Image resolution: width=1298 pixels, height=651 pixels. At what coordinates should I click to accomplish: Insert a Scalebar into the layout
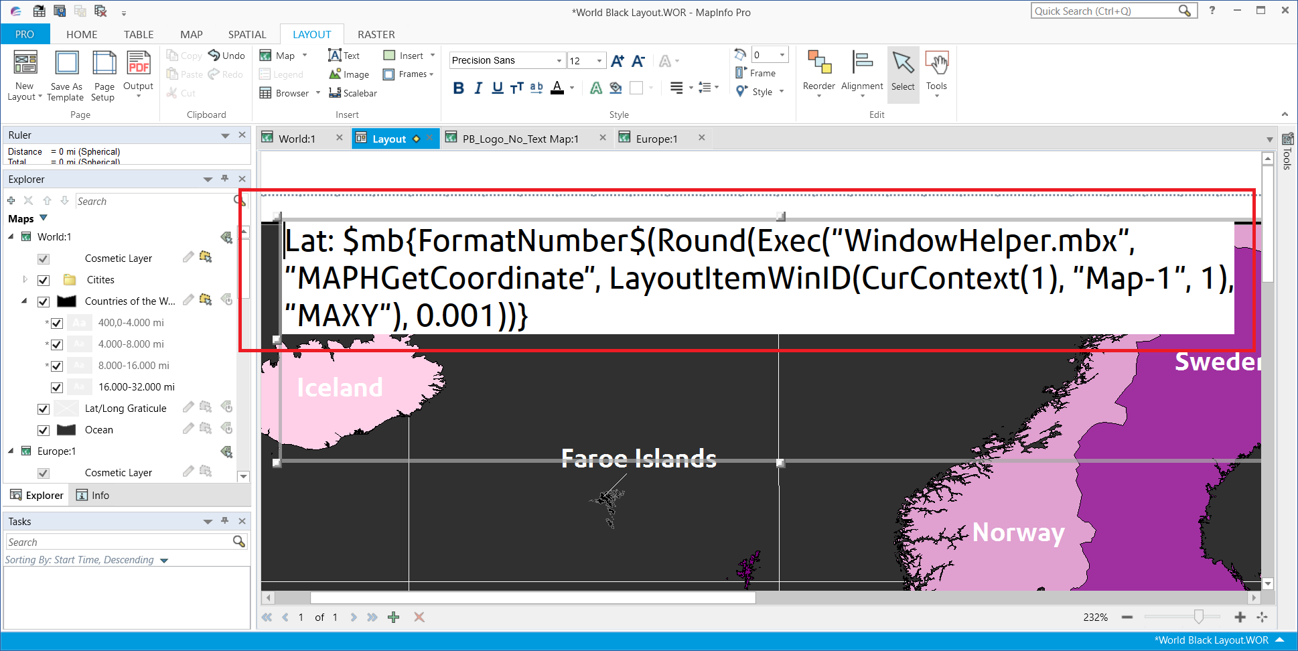coord(353,93)
